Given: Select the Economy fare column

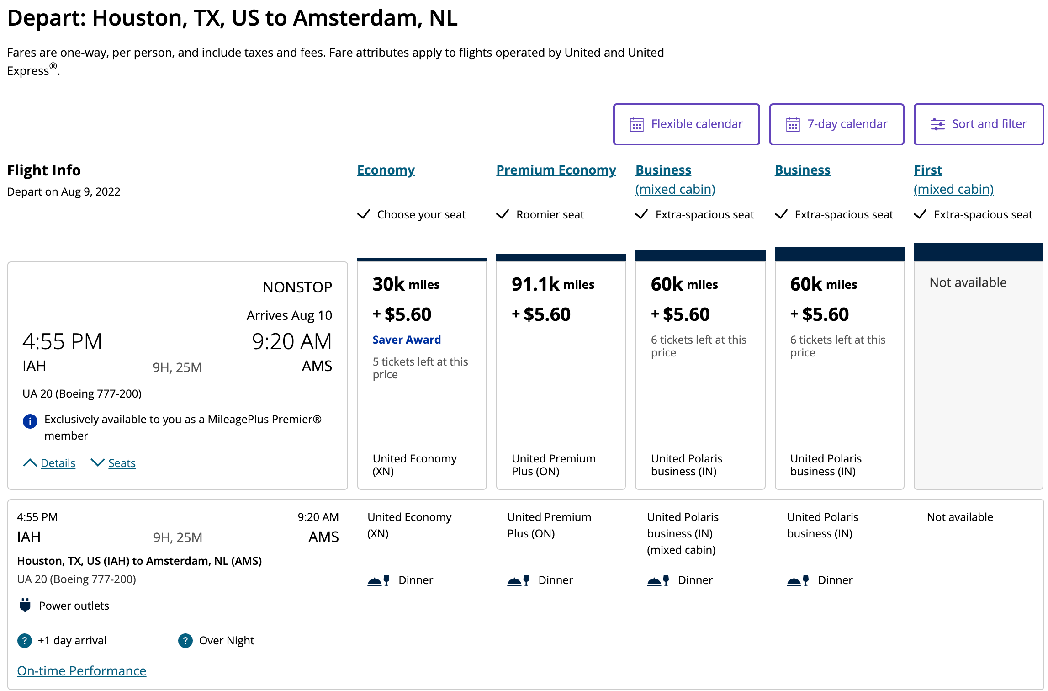Looking at the screenshot, I should [x=422, y=370].
